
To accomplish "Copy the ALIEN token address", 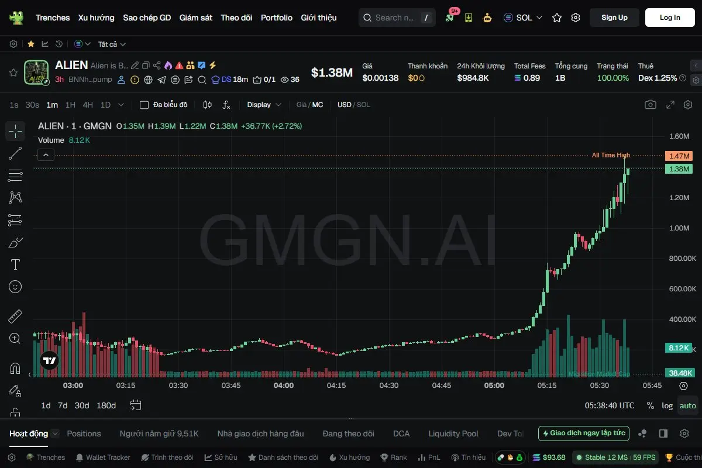I will click(x=146, y=66).
